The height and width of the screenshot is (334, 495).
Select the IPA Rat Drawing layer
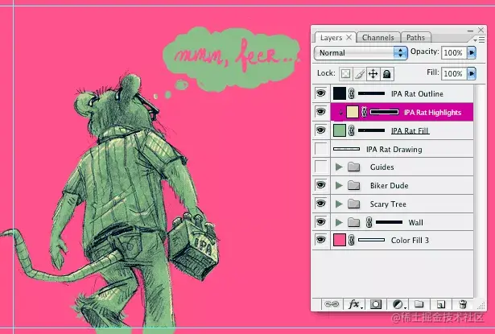coord(394,149)
